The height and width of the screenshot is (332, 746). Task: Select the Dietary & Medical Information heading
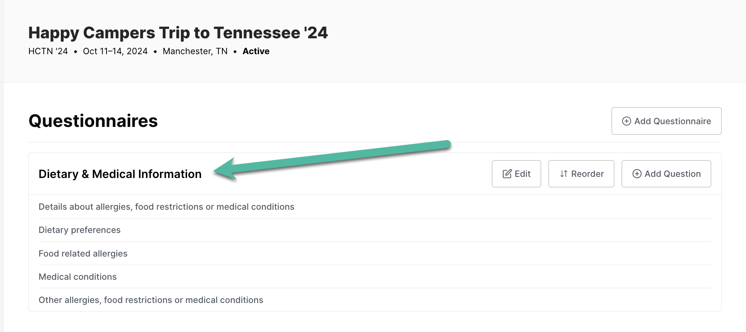120,174
